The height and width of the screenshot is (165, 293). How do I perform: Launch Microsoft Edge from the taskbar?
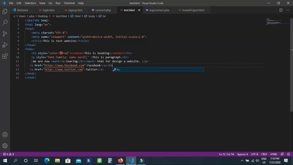[47, 160]
